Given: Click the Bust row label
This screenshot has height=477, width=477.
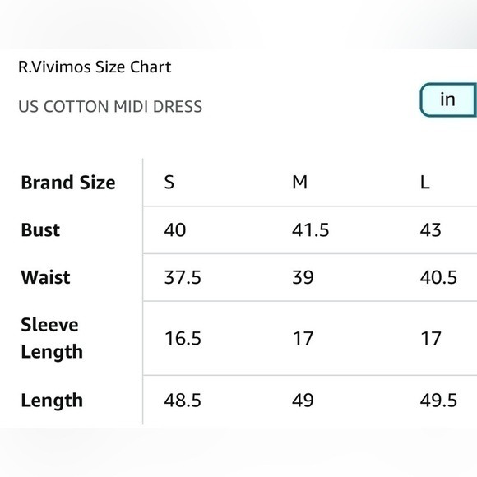Looking at the screenshot, I should pos(40,229).
